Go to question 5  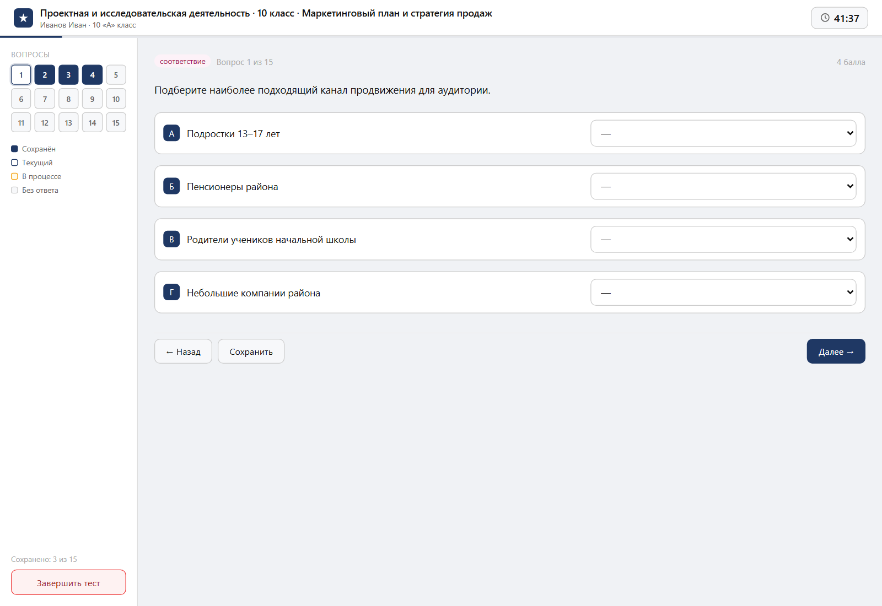click(116, 75)
